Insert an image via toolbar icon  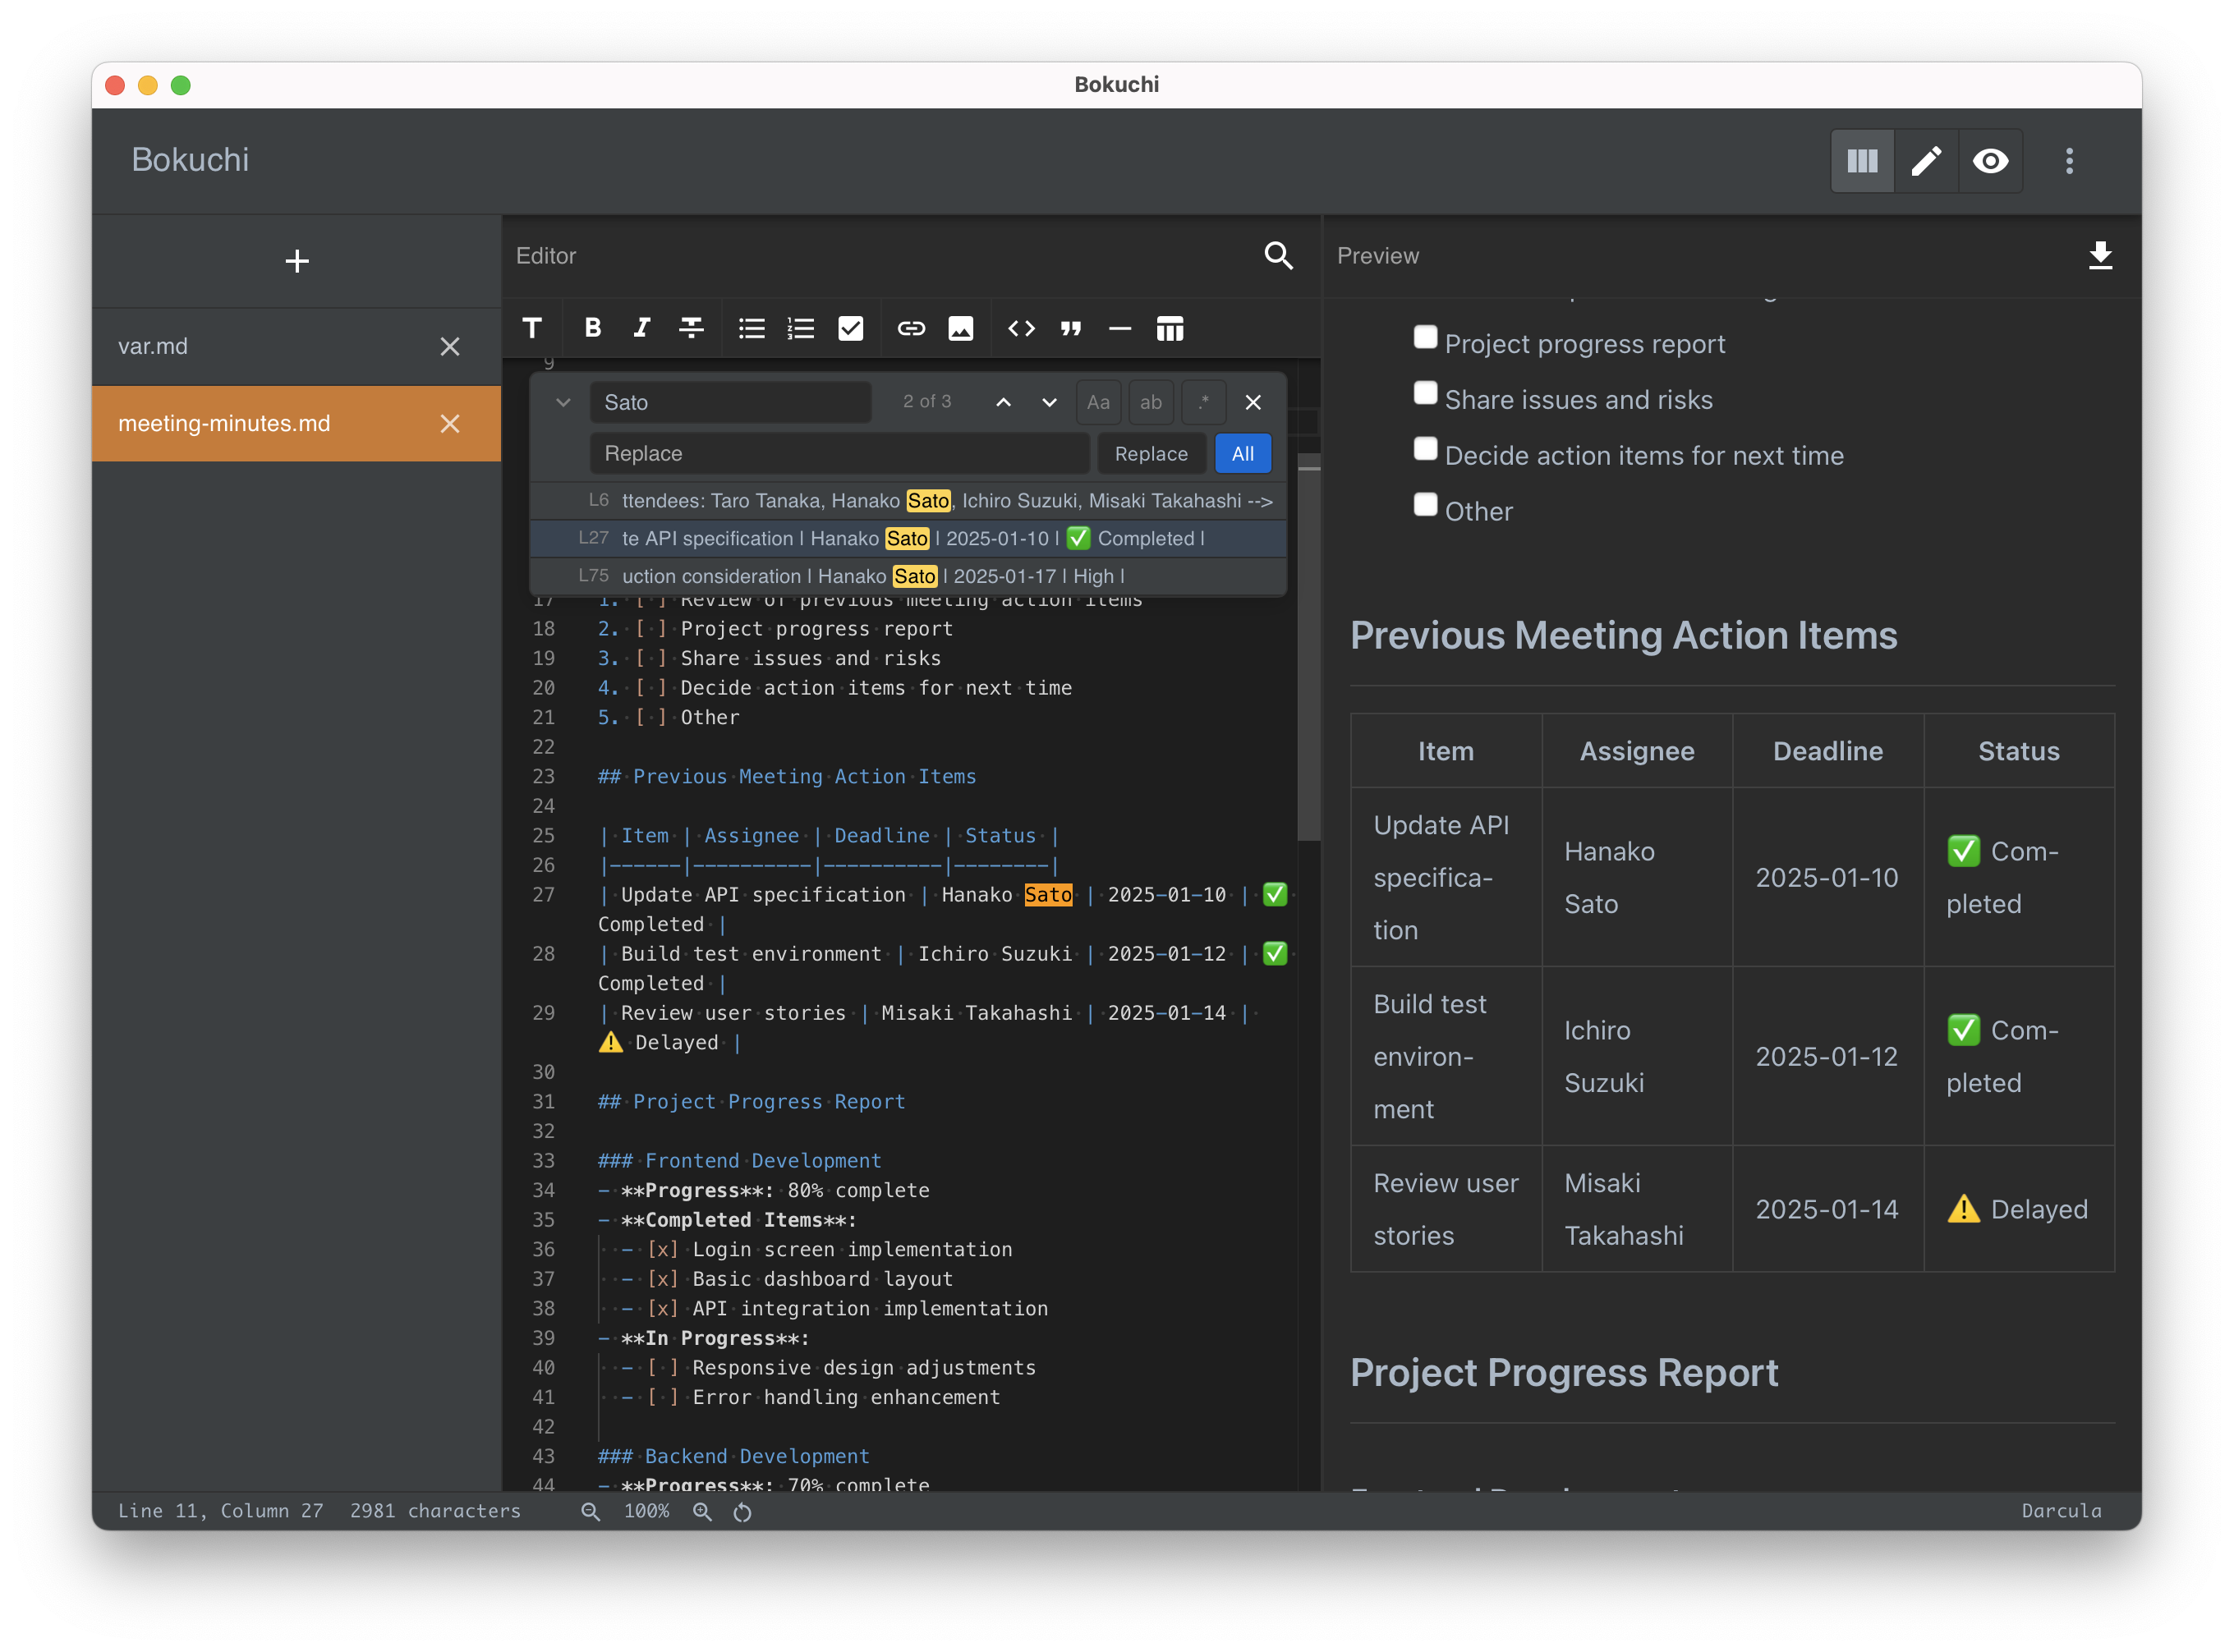tap(960, 328)
